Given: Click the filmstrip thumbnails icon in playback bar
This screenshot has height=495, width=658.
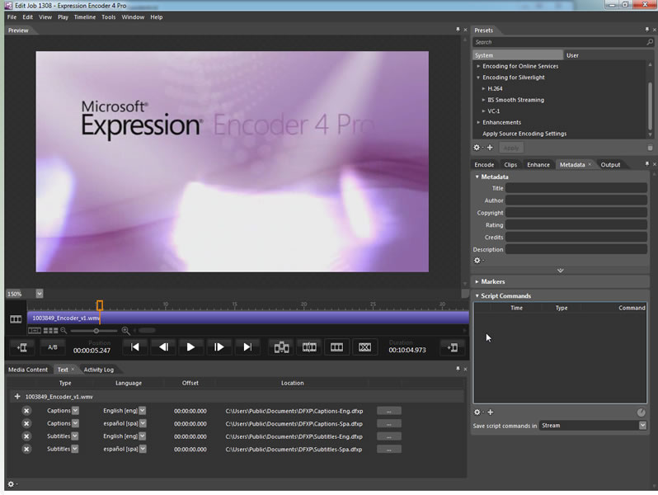Looking at the screenshot, I should [336, 347].
